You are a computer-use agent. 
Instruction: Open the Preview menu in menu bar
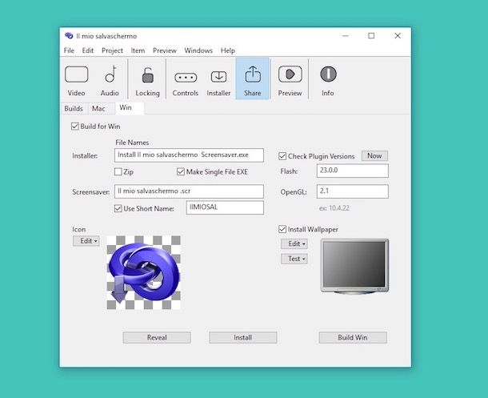[x=165, y=50]
